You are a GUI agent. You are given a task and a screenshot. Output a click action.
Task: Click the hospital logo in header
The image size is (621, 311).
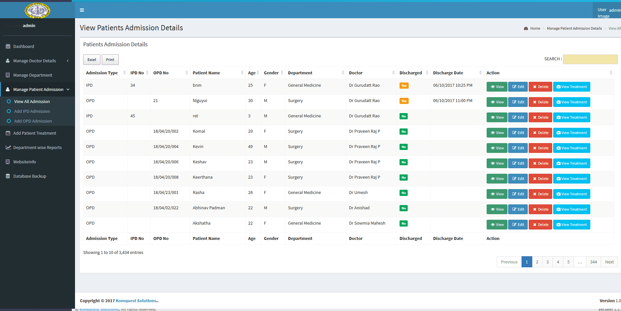coord(38,10)
